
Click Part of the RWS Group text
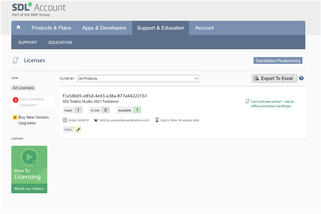[31, 14]
